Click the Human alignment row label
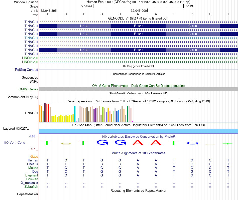This screenshot has width=238, height=200. coord(33,160)
